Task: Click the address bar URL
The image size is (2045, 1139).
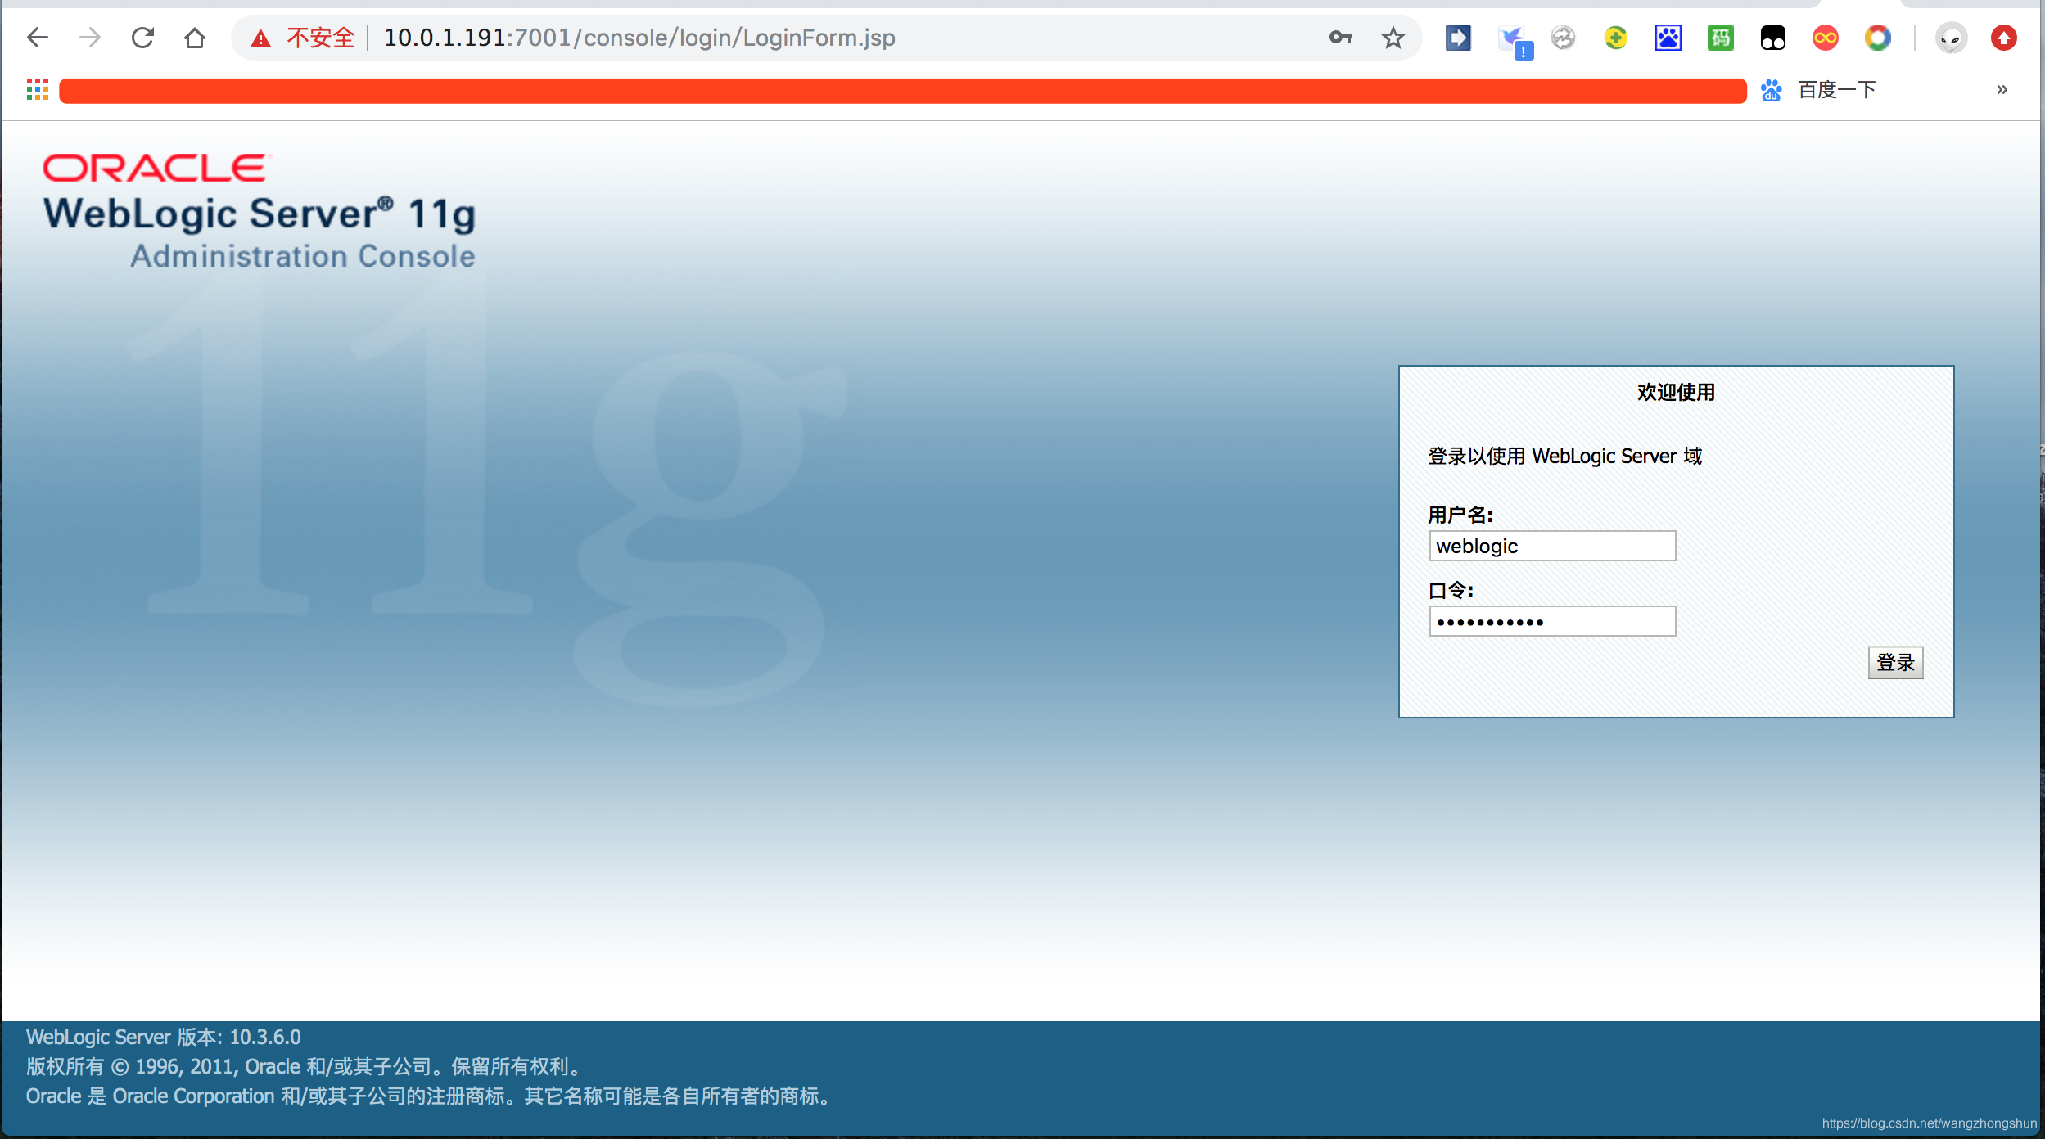Action: [639, 38]
